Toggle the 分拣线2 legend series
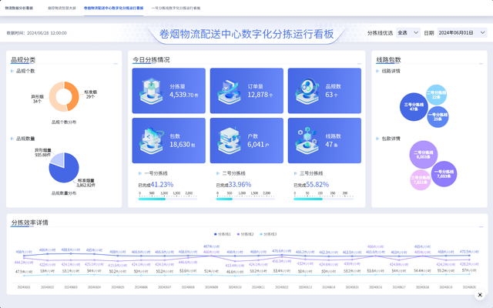The width and height of the screenshot is (493, 308). pyautogui.click(x=245, y=234)
